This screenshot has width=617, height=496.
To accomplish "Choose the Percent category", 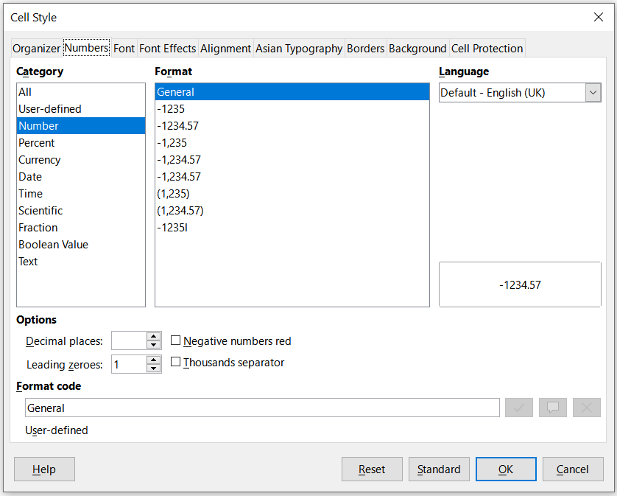I will [81, 143].
